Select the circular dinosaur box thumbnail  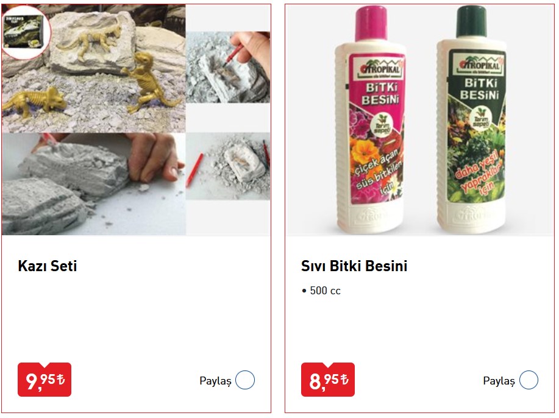pyautogui.click(x=26, y=32)
